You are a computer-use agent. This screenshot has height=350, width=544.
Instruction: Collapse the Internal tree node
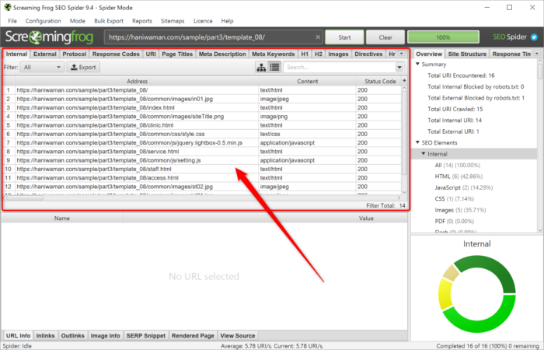click(x=422, y=154)
